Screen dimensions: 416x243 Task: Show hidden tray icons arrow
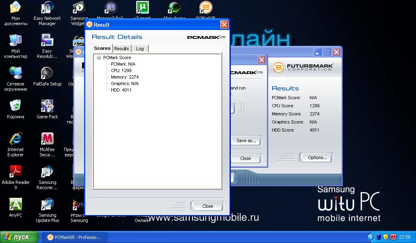pos(371,237)
